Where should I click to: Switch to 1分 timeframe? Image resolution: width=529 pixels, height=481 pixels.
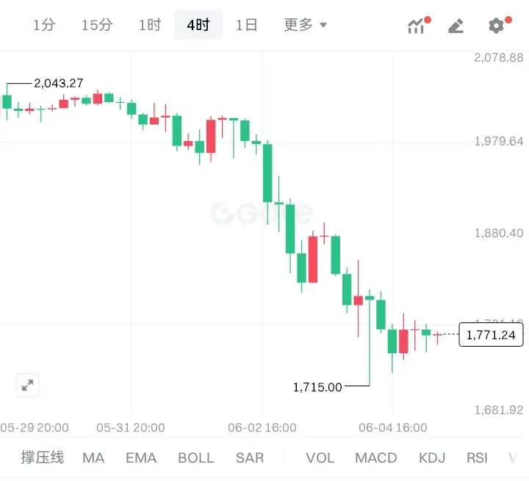44,25
